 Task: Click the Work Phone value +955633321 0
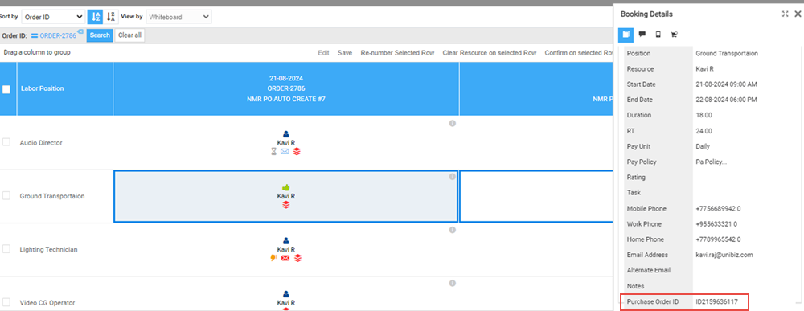716,224
